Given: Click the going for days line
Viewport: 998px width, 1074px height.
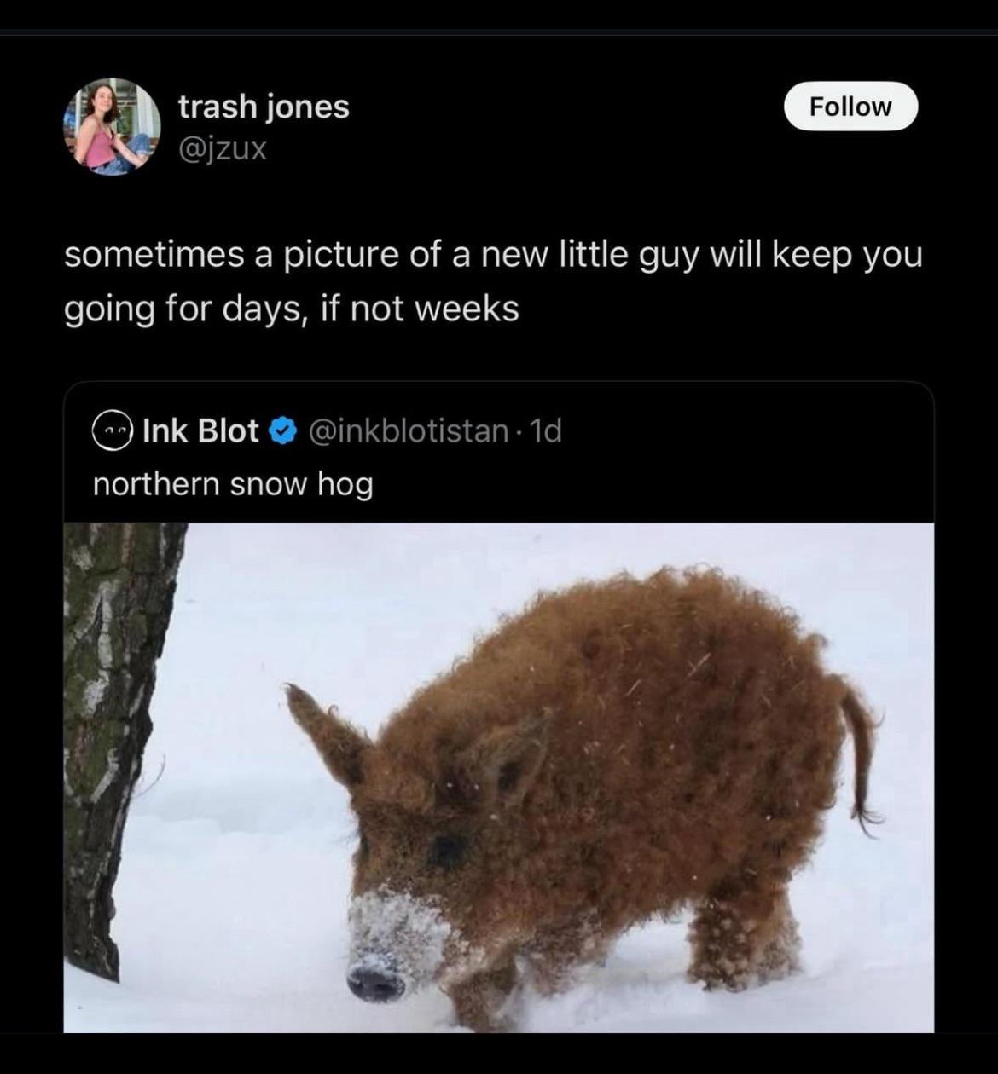Looking at the screenshot, I should point(292,309).
